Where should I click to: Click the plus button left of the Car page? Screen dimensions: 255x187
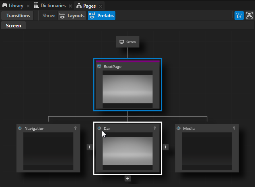click(x=90, y=147)
